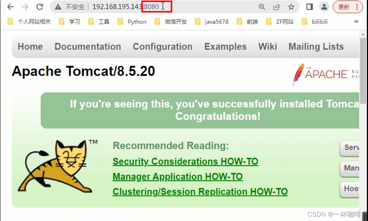368x221 pixels.
Task: Open Security Considerations HOW-TO link
Action: 185,162
